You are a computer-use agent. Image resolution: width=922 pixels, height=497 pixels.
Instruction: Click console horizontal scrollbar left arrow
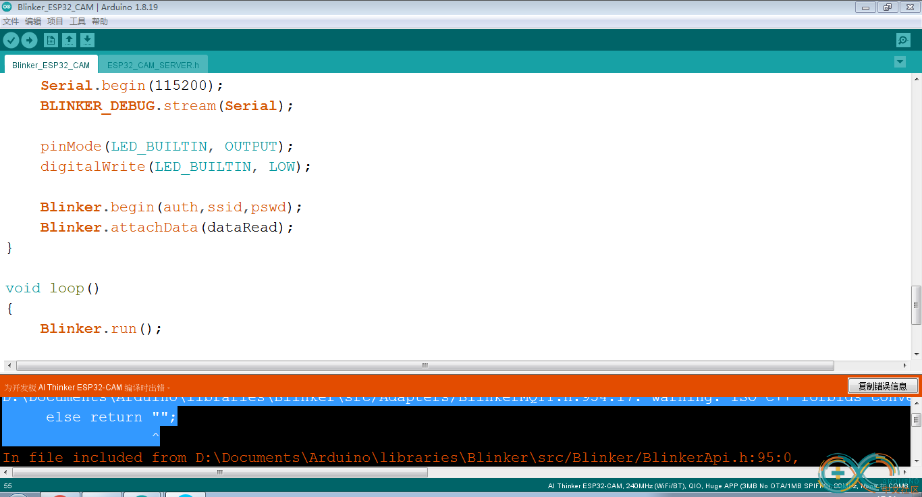(7, 473)
